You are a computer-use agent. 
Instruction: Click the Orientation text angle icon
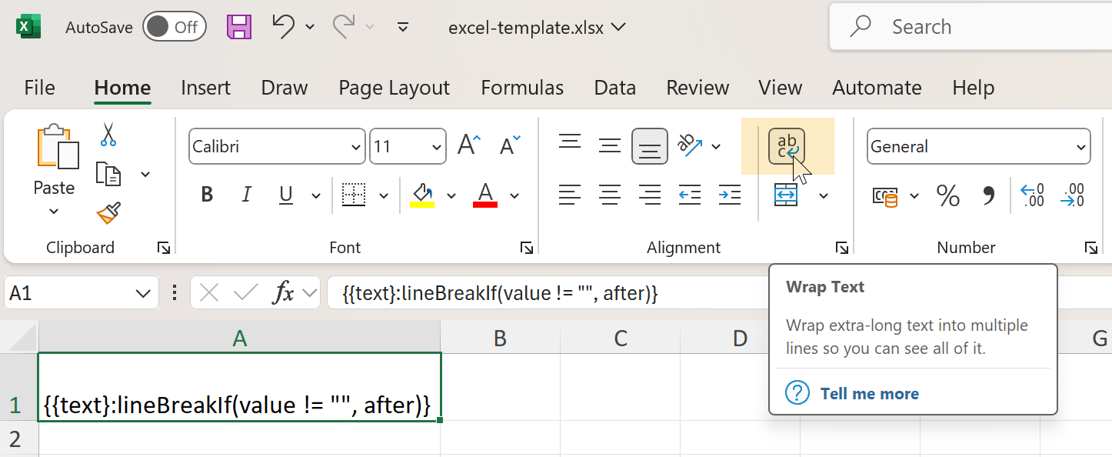tap(690, 145)
